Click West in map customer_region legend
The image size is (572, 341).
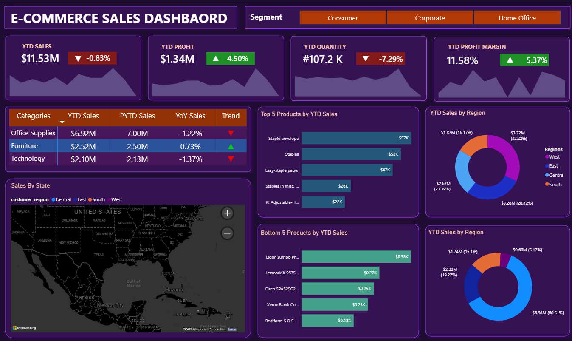114,199
